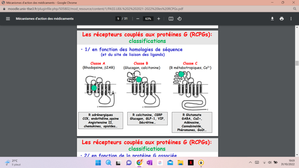299x168 pixels.
Task: Open Task View on taskbar
Action: pyautogui.click(x=118, y=163)
